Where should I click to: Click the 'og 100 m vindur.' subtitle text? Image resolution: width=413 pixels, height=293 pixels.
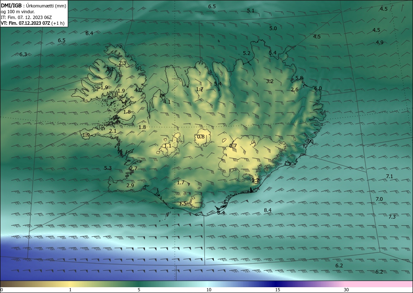tap(18, 12)
